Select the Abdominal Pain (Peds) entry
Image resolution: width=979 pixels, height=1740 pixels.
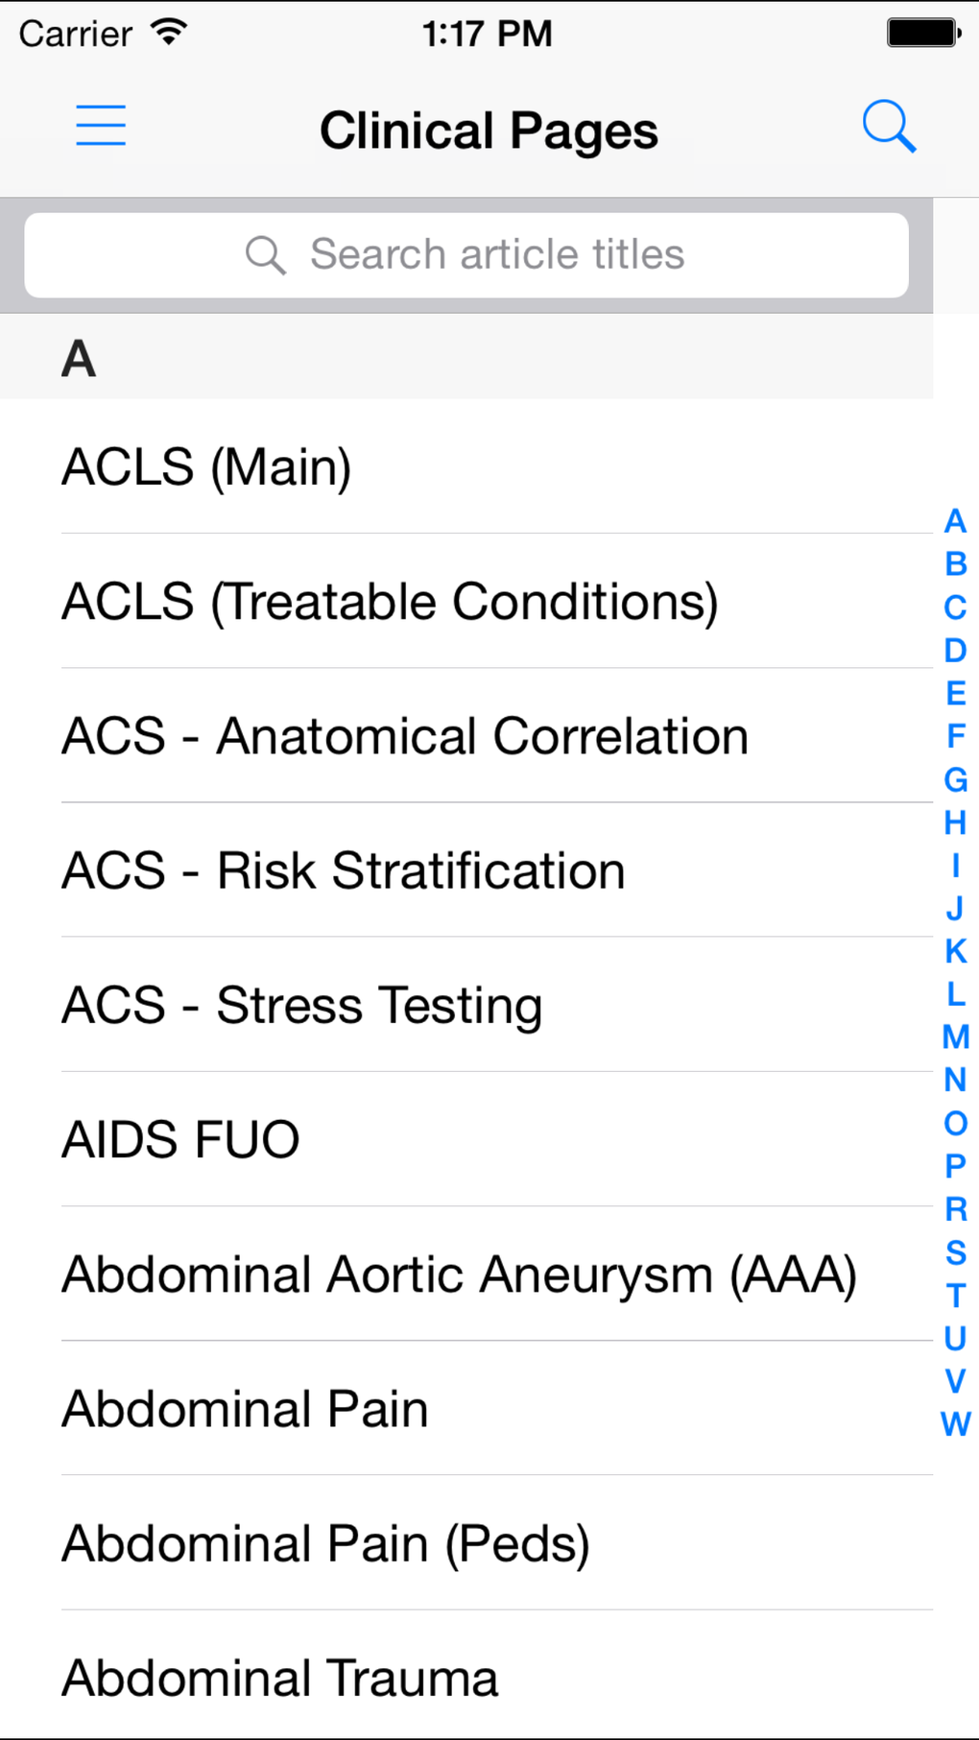tap(326, 1543)
